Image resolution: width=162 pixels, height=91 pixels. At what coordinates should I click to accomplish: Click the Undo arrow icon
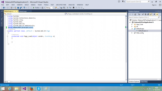[24, 8]
